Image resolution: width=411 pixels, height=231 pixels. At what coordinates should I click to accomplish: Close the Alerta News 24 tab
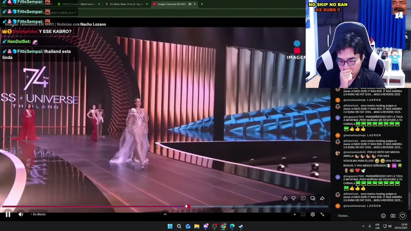147,4
